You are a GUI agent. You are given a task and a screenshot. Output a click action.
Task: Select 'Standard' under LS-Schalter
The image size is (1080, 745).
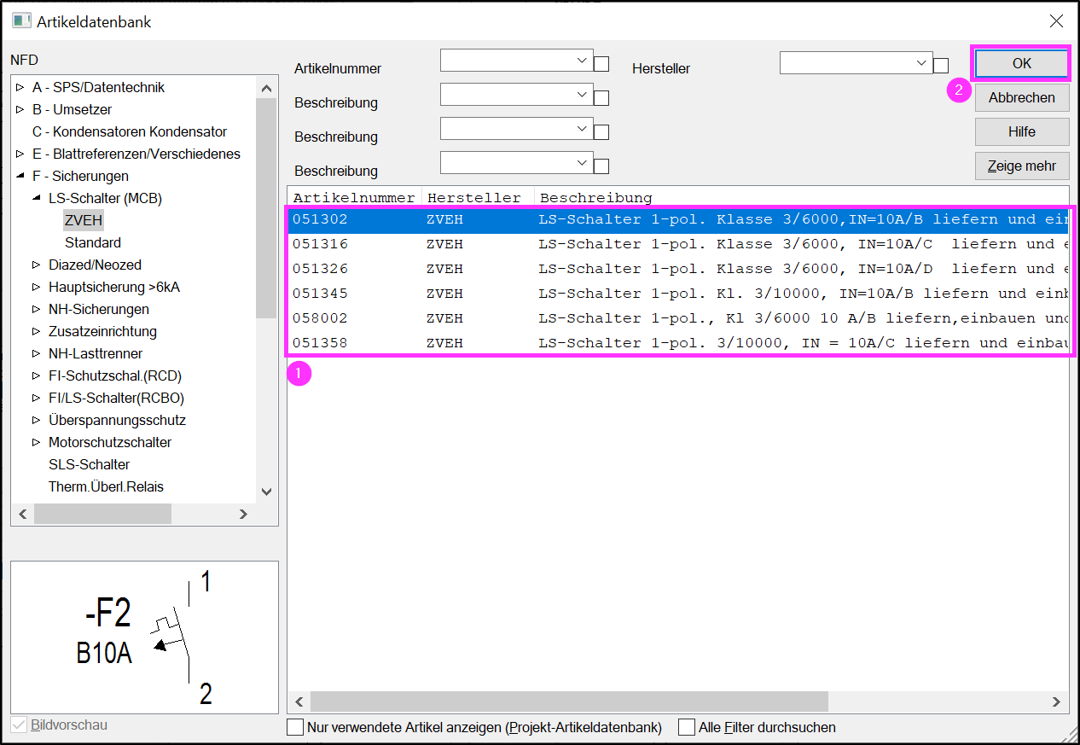click(93, 243)
